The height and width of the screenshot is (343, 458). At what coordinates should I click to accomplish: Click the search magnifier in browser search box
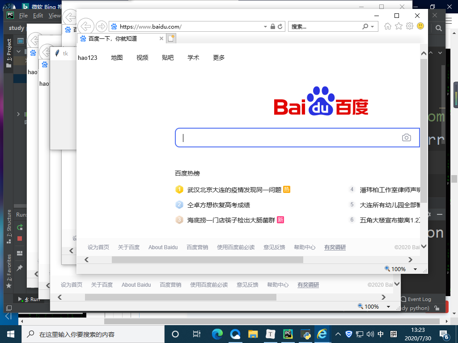[365, 26]
